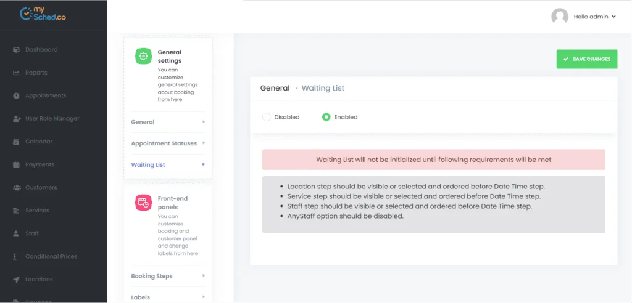Open the Hello admin dropdown arrow
The height and width of the screenshot is (303, 632).
pos(613,17)
